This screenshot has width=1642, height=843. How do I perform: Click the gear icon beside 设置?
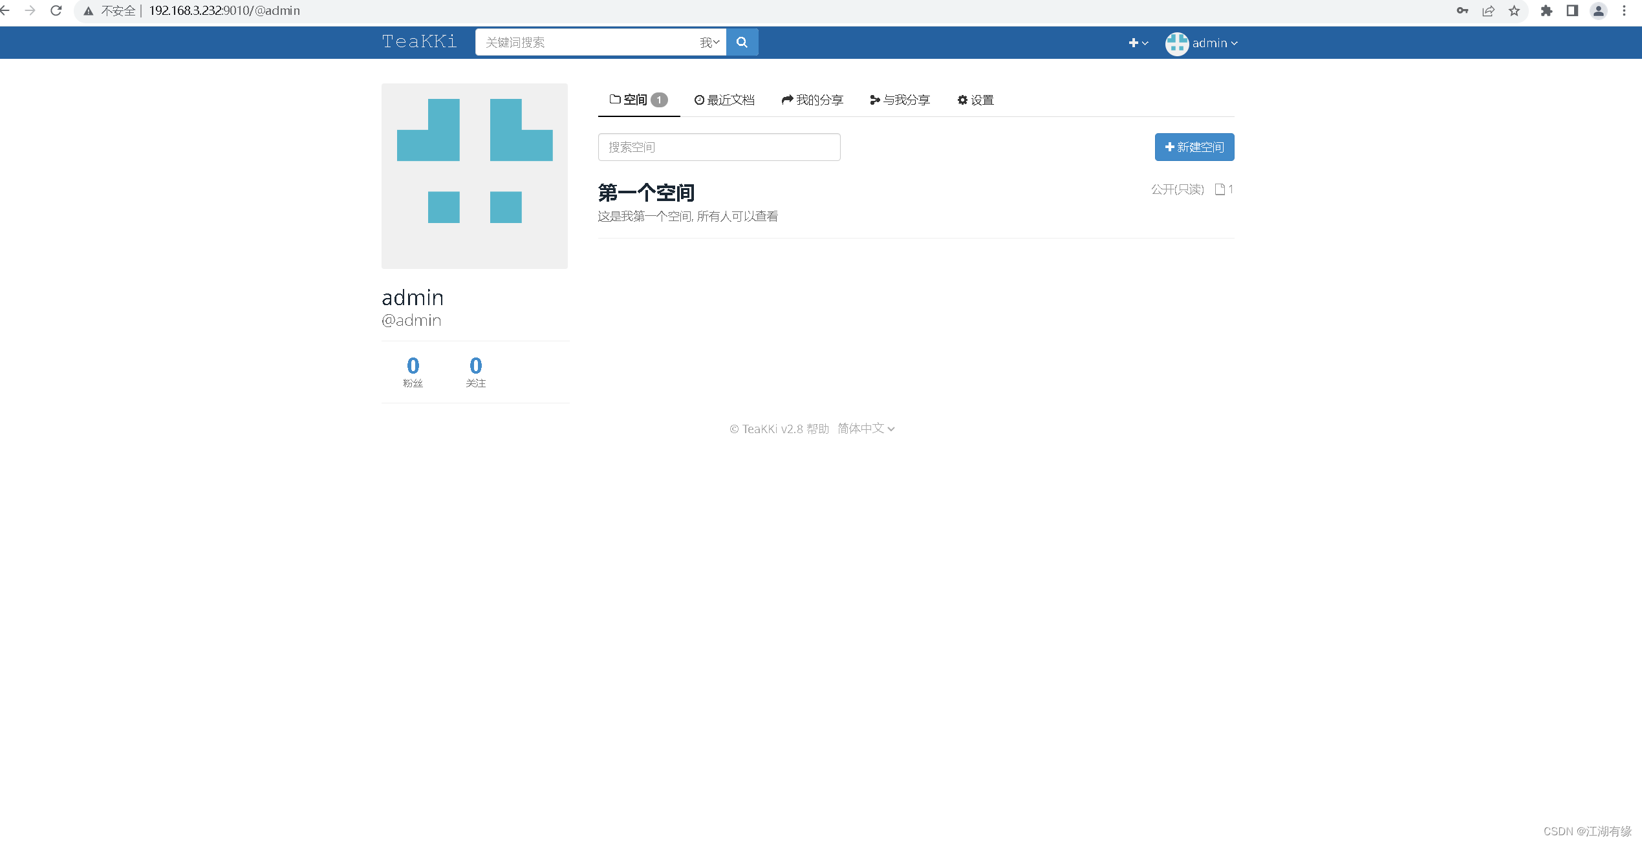[963, 100]
